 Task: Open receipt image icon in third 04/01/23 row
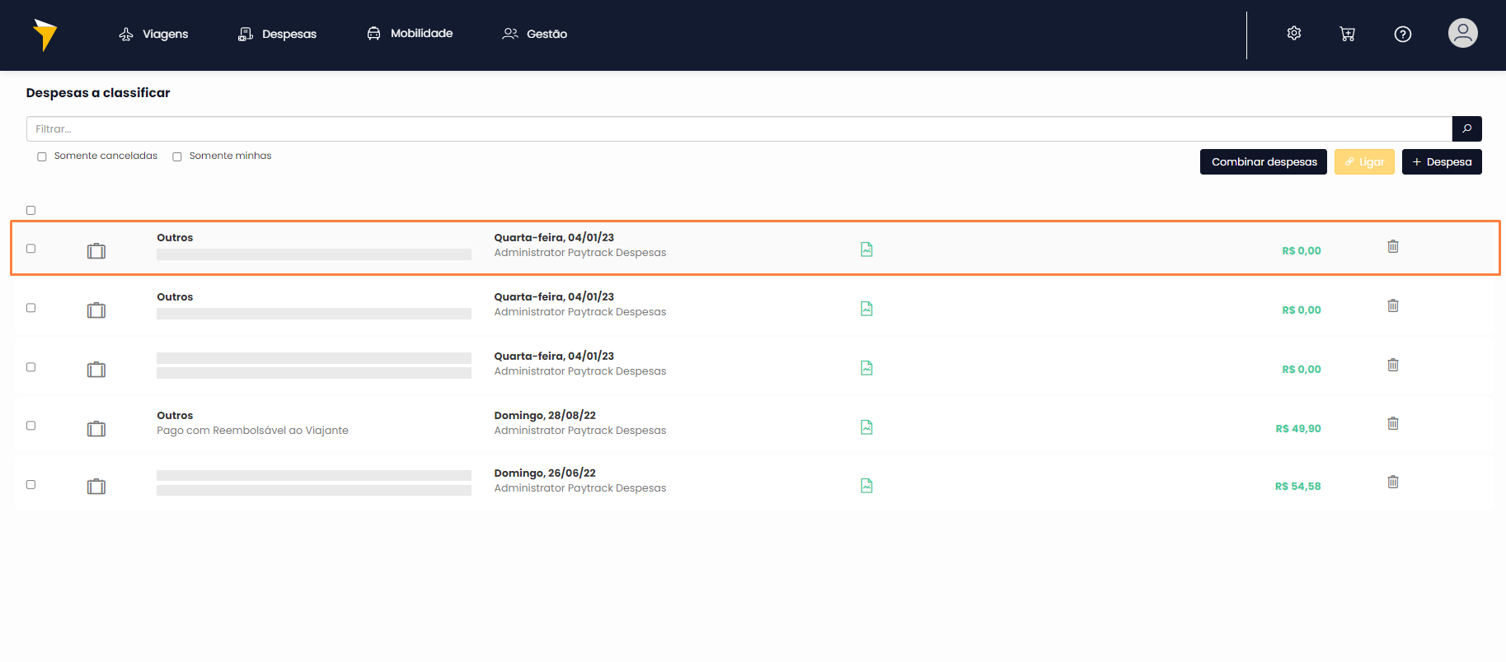[866, 368]
